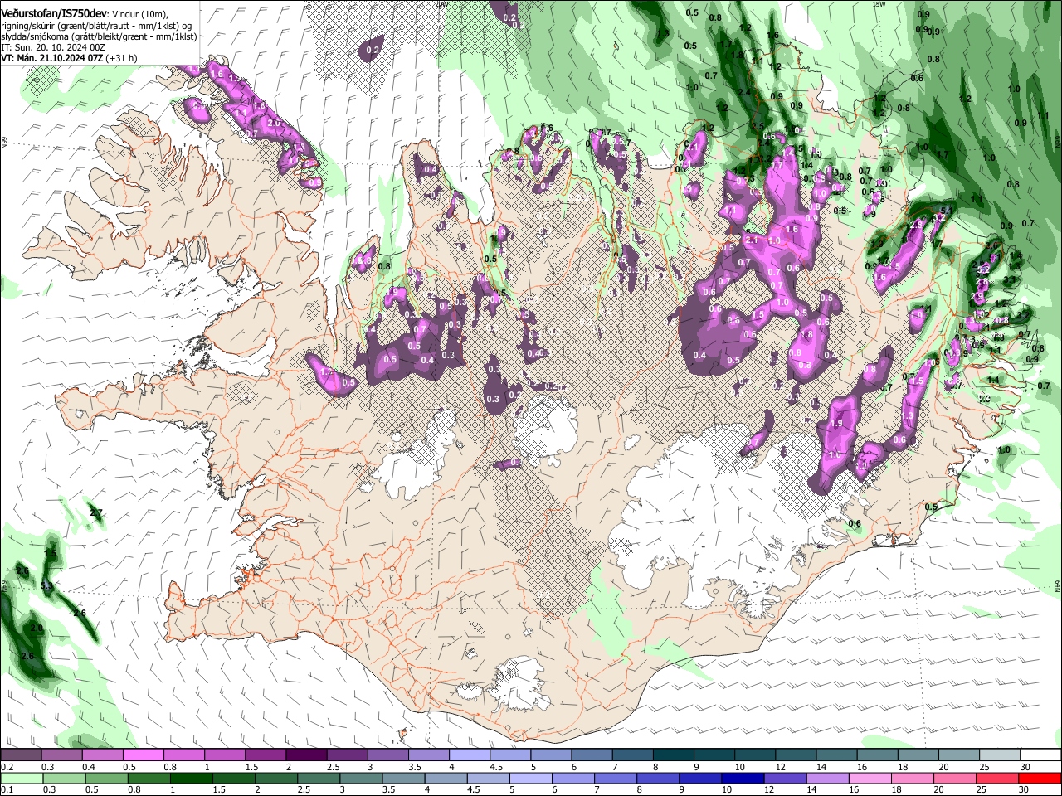Select the 25 light grey swatch in snow legend

click(x=1001, y=755)
